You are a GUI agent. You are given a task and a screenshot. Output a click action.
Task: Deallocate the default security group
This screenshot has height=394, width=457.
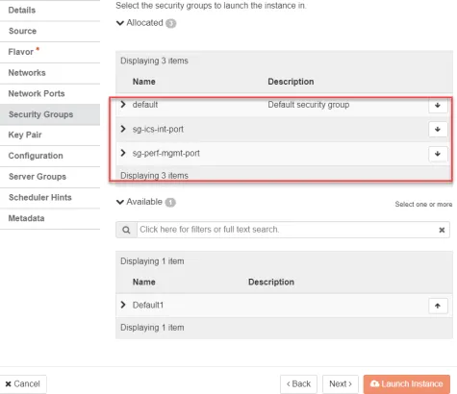click(438, 106)
